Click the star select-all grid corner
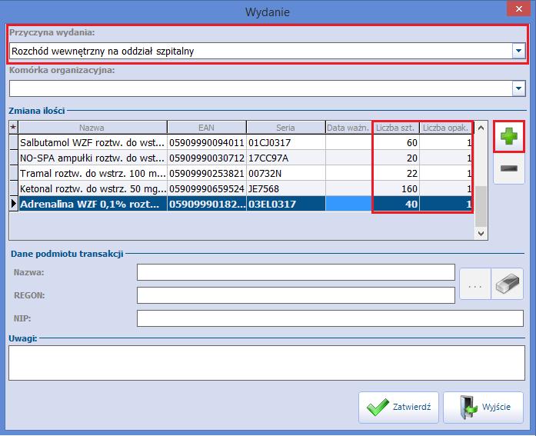The height and width of the screenshot is (436, 536). click(x=13, y=128)
